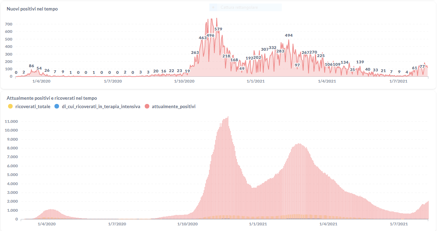Toggle the di_cui_ricoverati_in_terapia_intensiva series label
This screenshot has height=231, width=437.
click(x=101, y=106)
